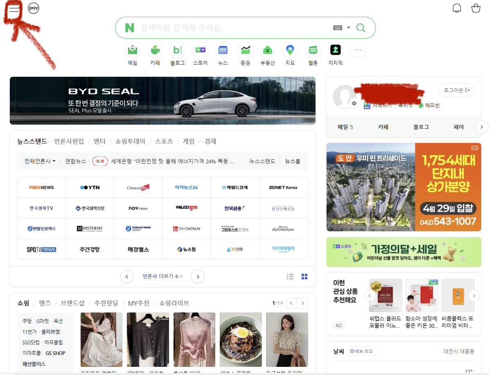The image size is (489, 375).
Task: Open the bibim noodle bowl product image
Action: pyautogui.click(x=241, y=339)
